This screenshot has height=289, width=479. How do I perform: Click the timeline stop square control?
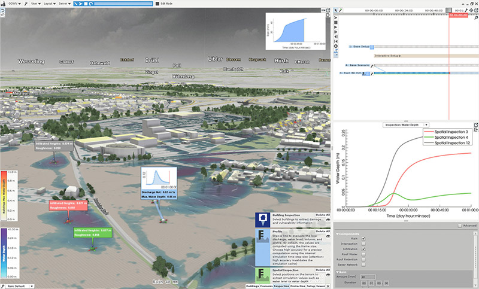tap(336, 22)
